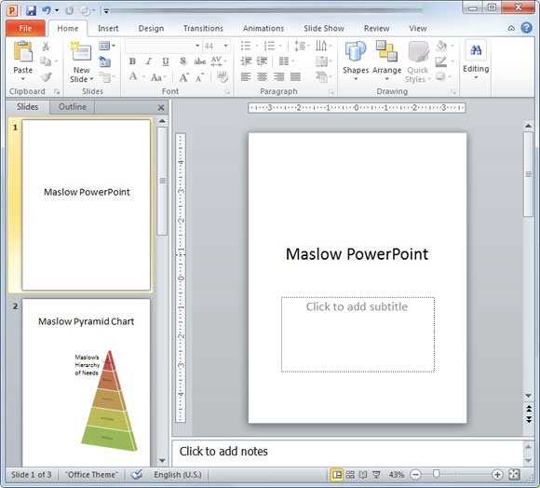Switch to the Outline pane tab
The height and width of the screenshot is (488, 540).
tap(73, 107)
